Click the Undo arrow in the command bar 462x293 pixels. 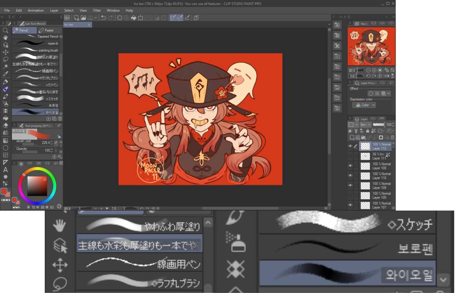103,18
